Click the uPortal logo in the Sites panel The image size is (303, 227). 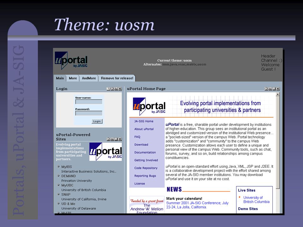click(x=105, y=152)
